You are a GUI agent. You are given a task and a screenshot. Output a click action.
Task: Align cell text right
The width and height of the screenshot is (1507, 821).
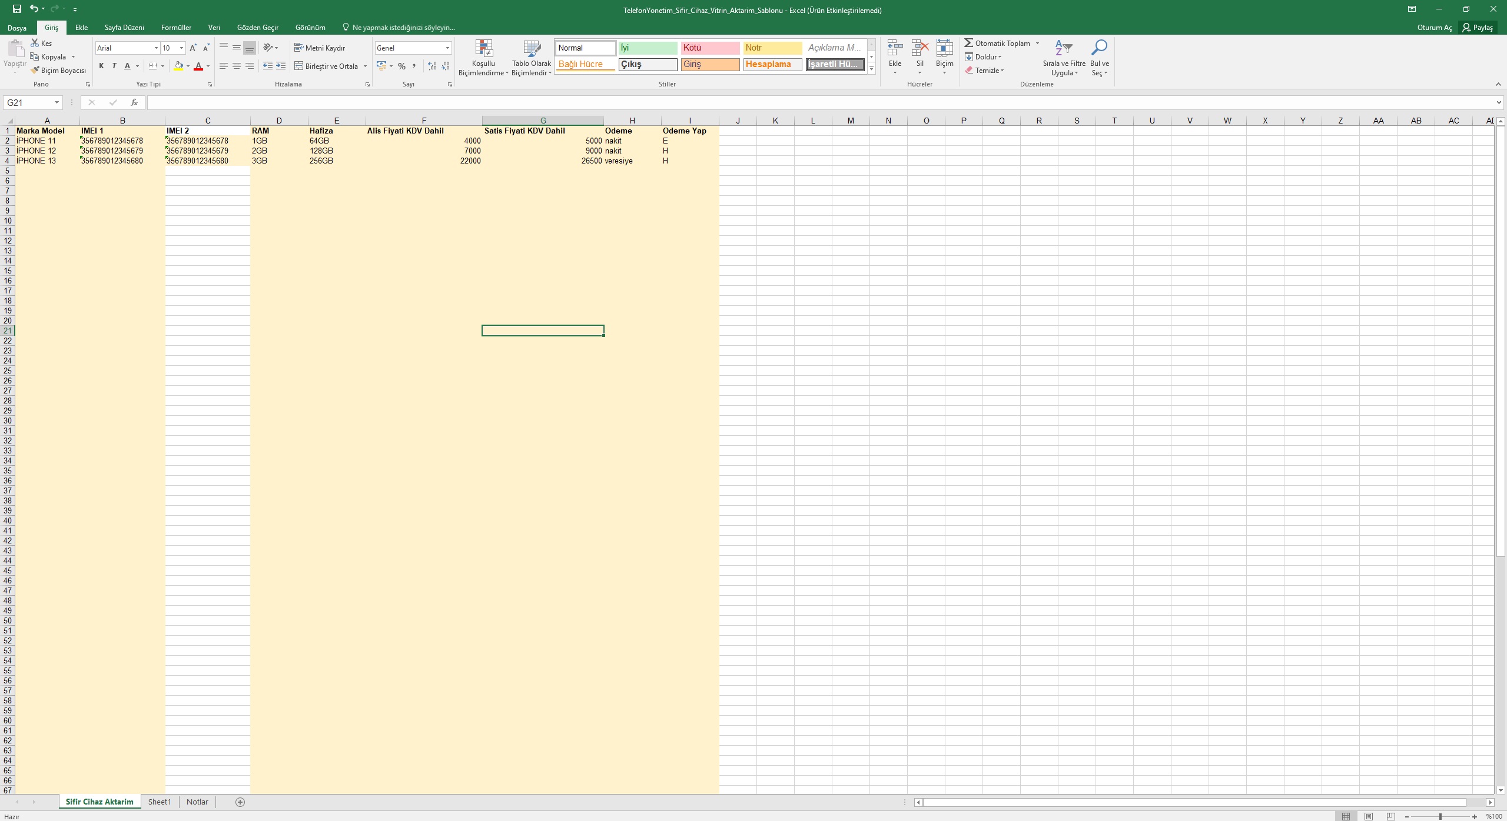point(250,66)
